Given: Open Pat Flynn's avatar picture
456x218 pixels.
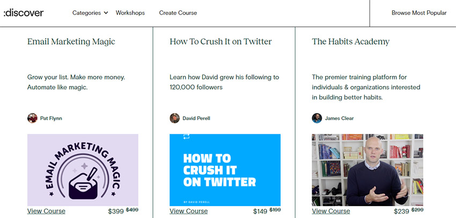Looking at the screenshot, I should tap(32, 118).
